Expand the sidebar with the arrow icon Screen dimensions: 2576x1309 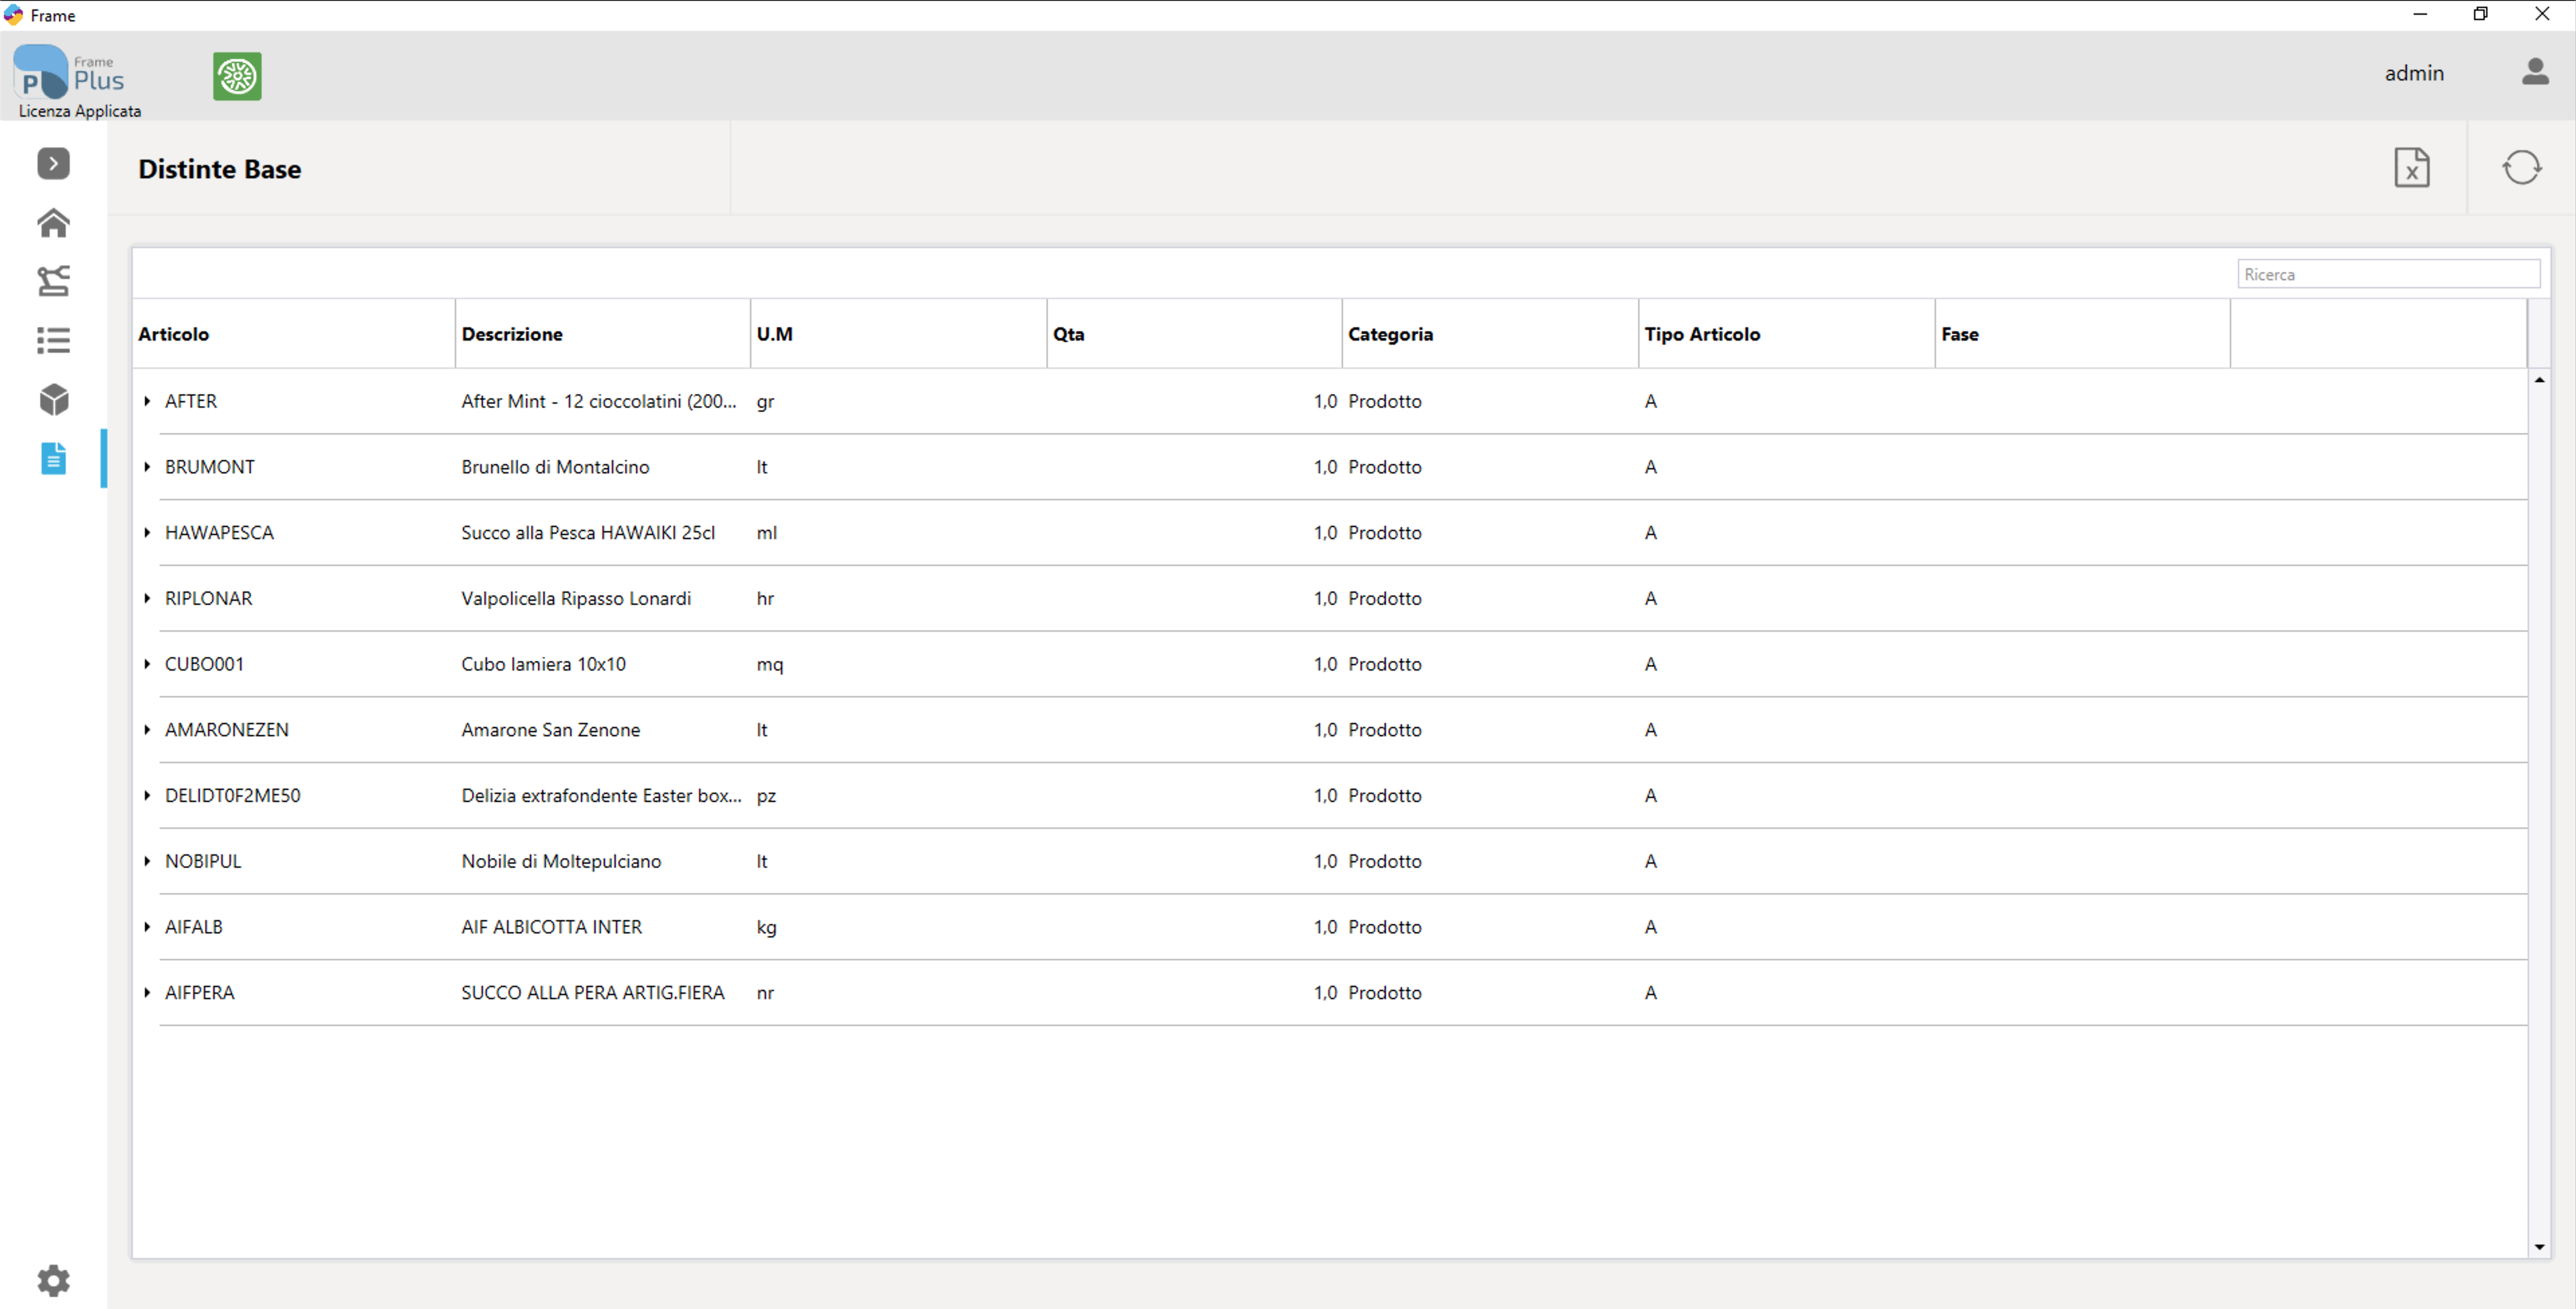53,164
